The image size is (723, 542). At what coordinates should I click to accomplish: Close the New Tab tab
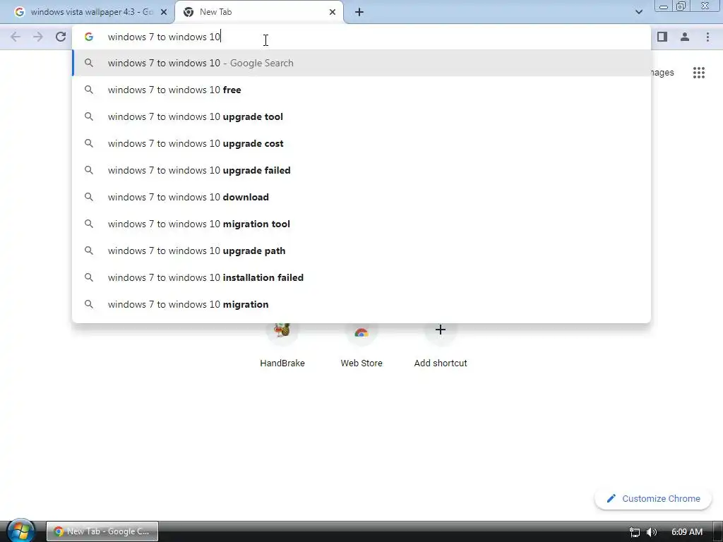click(333, 12)
